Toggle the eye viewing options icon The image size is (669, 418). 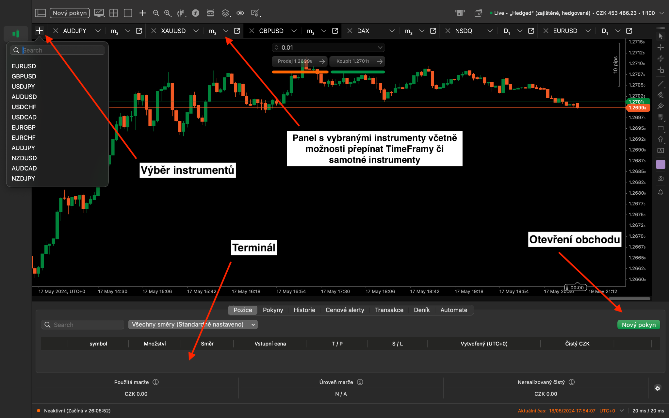click(240, 13)
